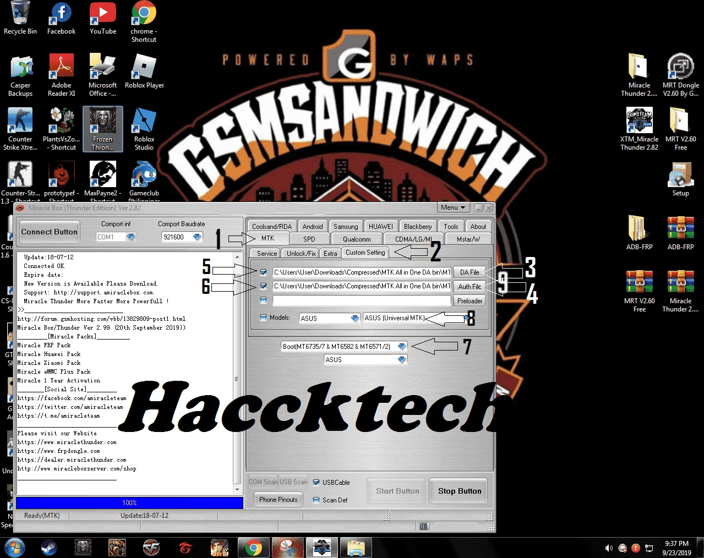Open the Microsoft Office desktop shortcut
This screenshot has width=704, height=558.
[103, 76]
